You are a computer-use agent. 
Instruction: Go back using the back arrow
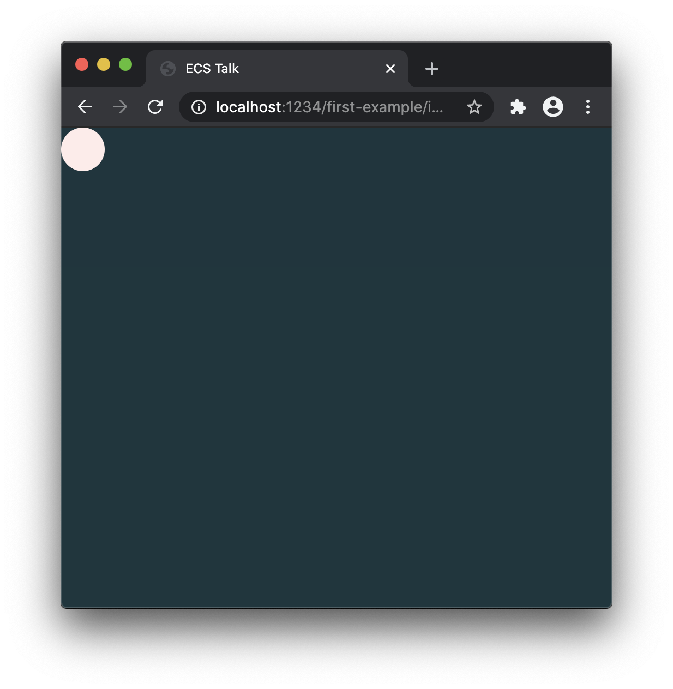[85, 107]
